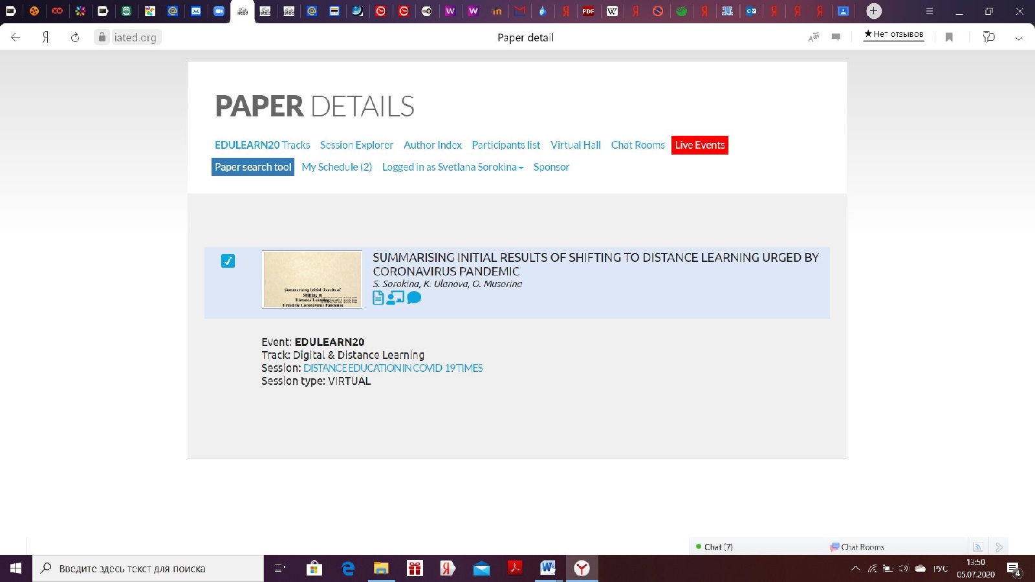Click the page translate icon
This screenshot has width=1035, height=582.
pyautogui.click(x=813, y=38)
